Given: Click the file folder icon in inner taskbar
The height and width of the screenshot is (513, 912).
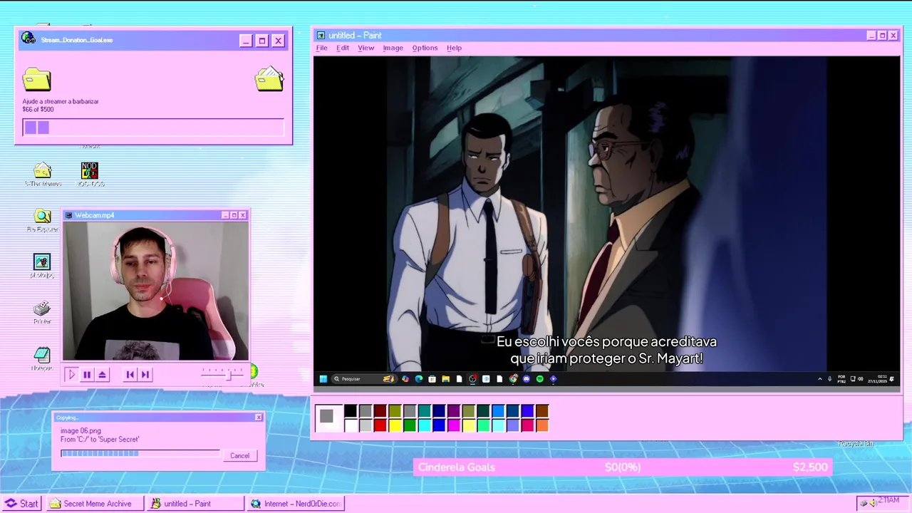Looking at the screenshot, I should pyautogui.click(x=445, y=379).
